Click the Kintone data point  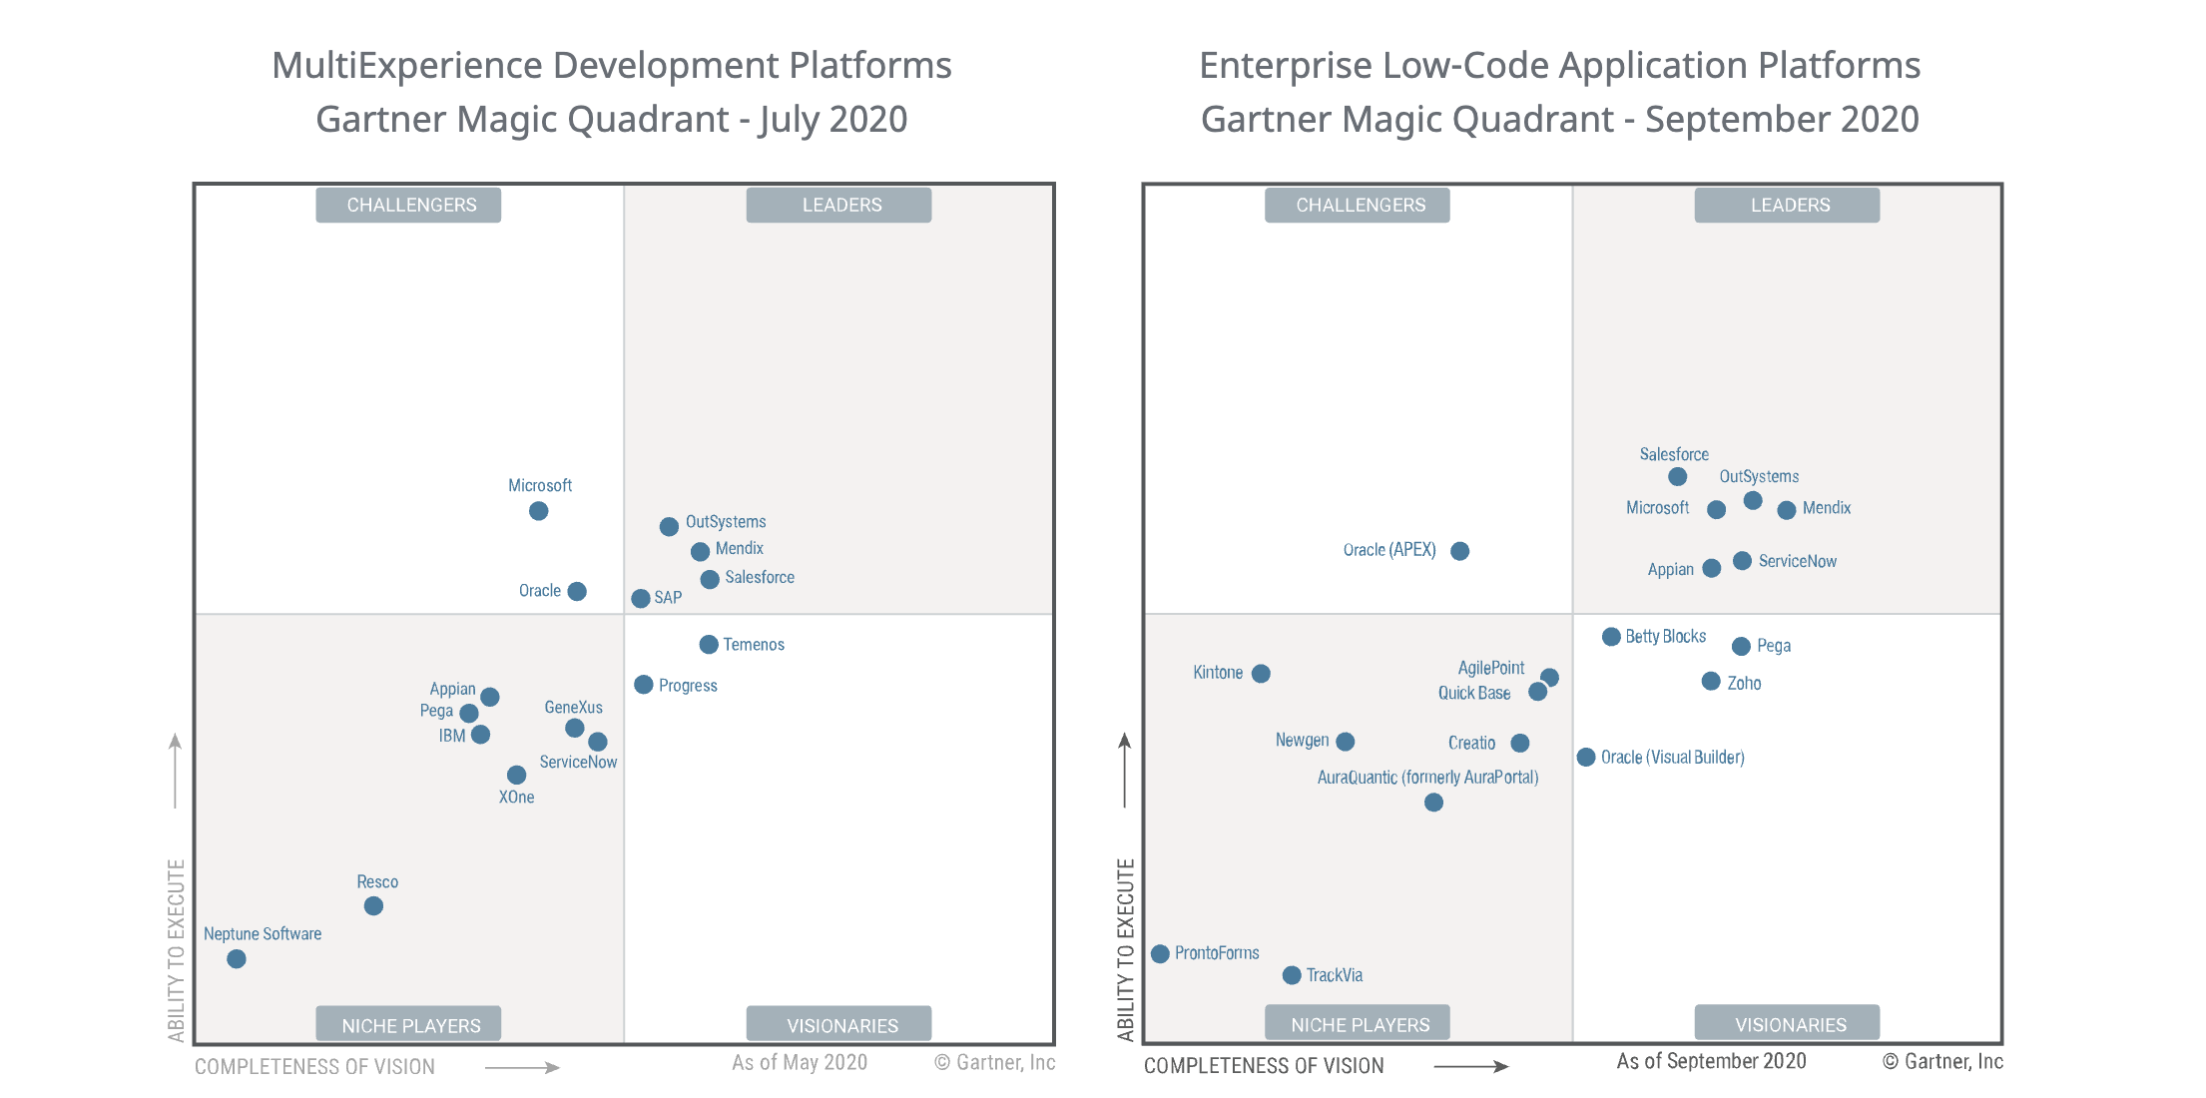click(1261, 674)
